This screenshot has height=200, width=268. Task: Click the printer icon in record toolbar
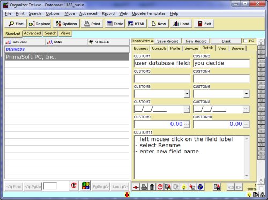(x=144, y=187)
